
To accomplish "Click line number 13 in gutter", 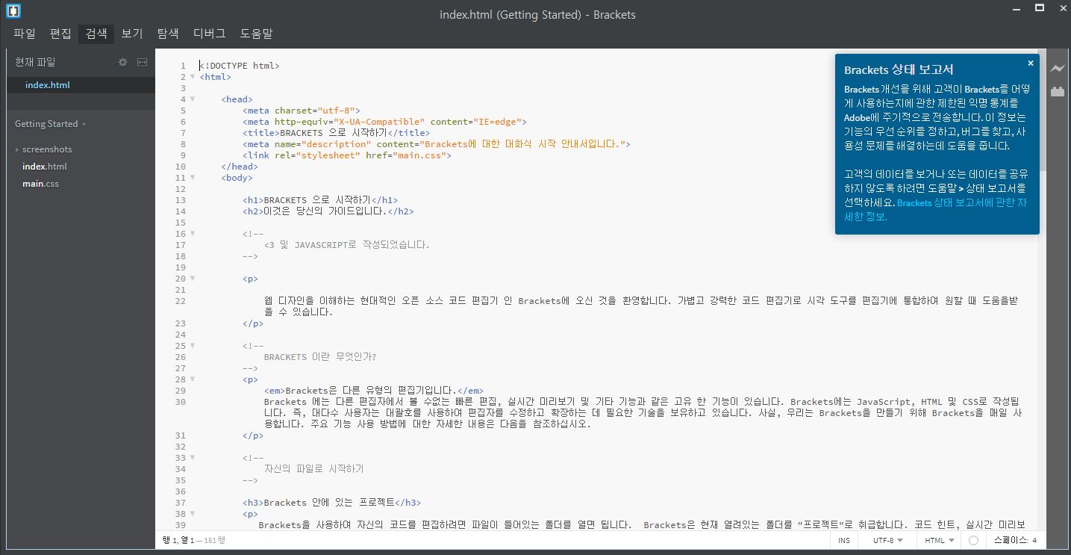I will [x=181, y=200].
